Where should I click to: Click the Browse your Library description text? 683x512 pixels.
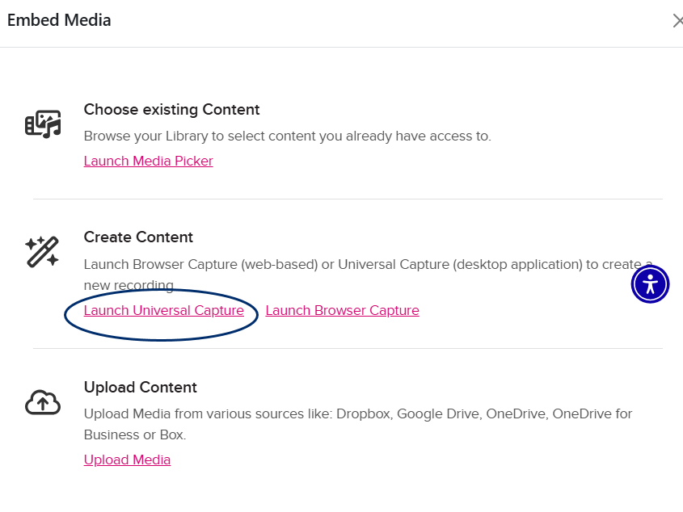click(289, 136)
